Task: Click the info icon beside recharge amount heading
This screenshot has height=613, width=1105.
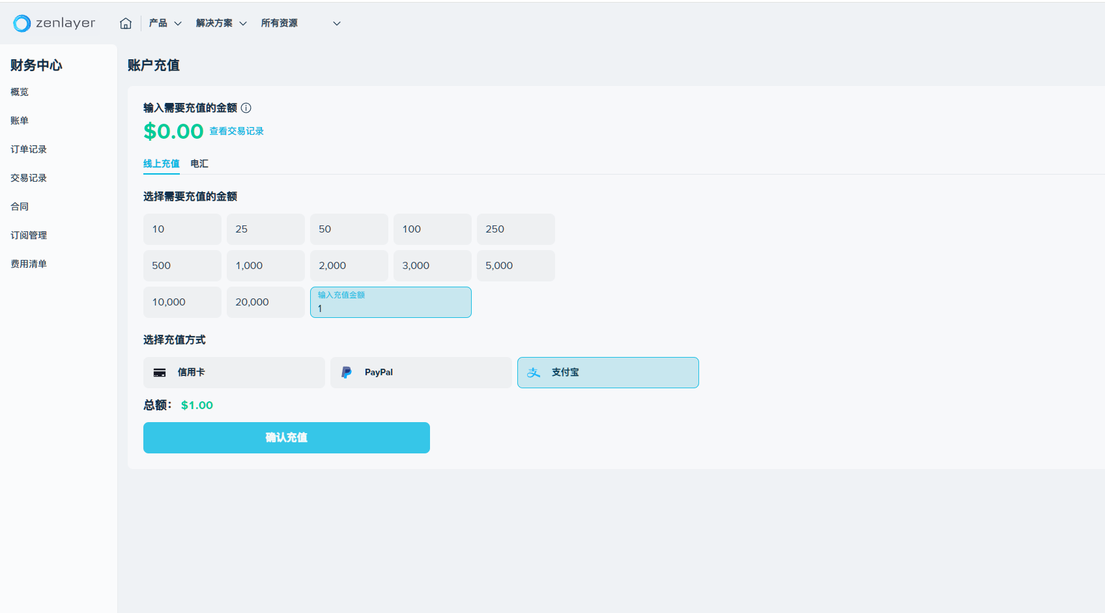Action: click(246, 108)
